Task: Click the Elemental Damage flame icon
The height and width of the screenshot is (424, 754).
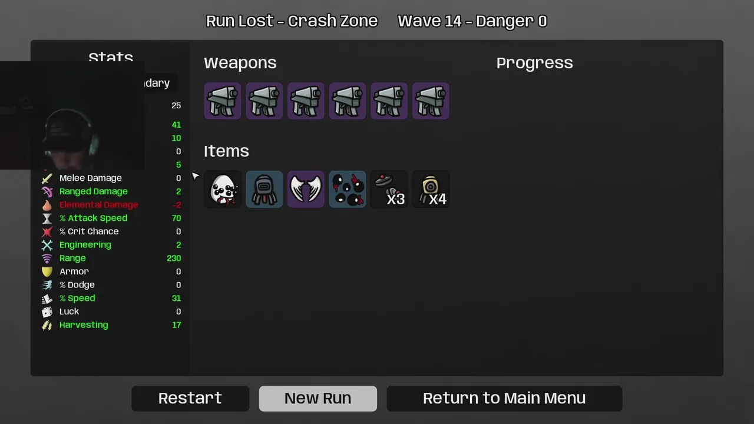Action: pos(47,205)
